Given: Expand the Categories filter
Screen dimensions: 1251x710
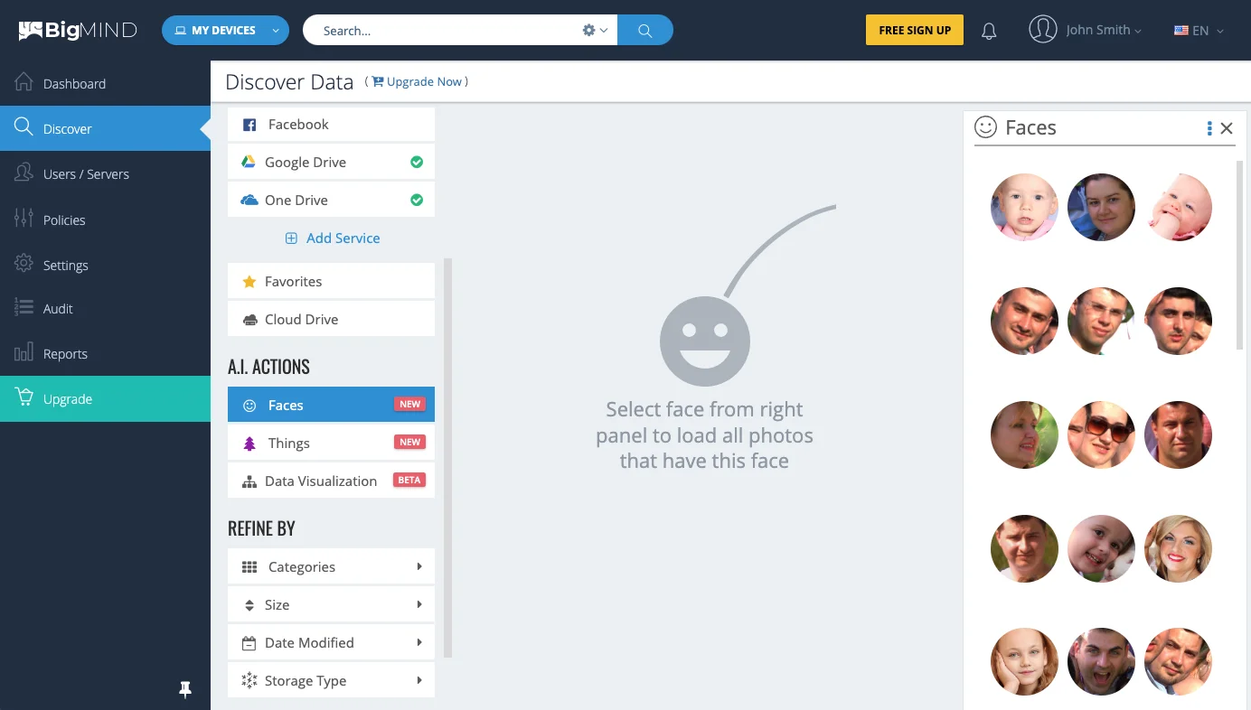Looking at the screenshot, I should point(331,566).
